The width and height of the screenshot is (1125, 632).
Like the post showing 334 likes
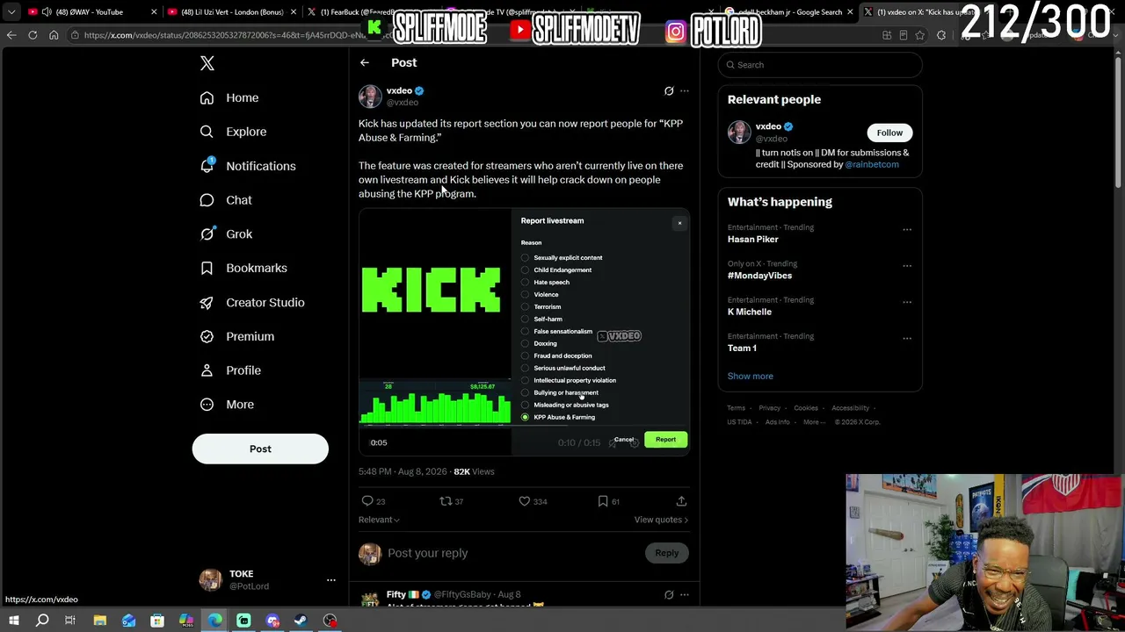pyautogui.click(x=525, y=501)
